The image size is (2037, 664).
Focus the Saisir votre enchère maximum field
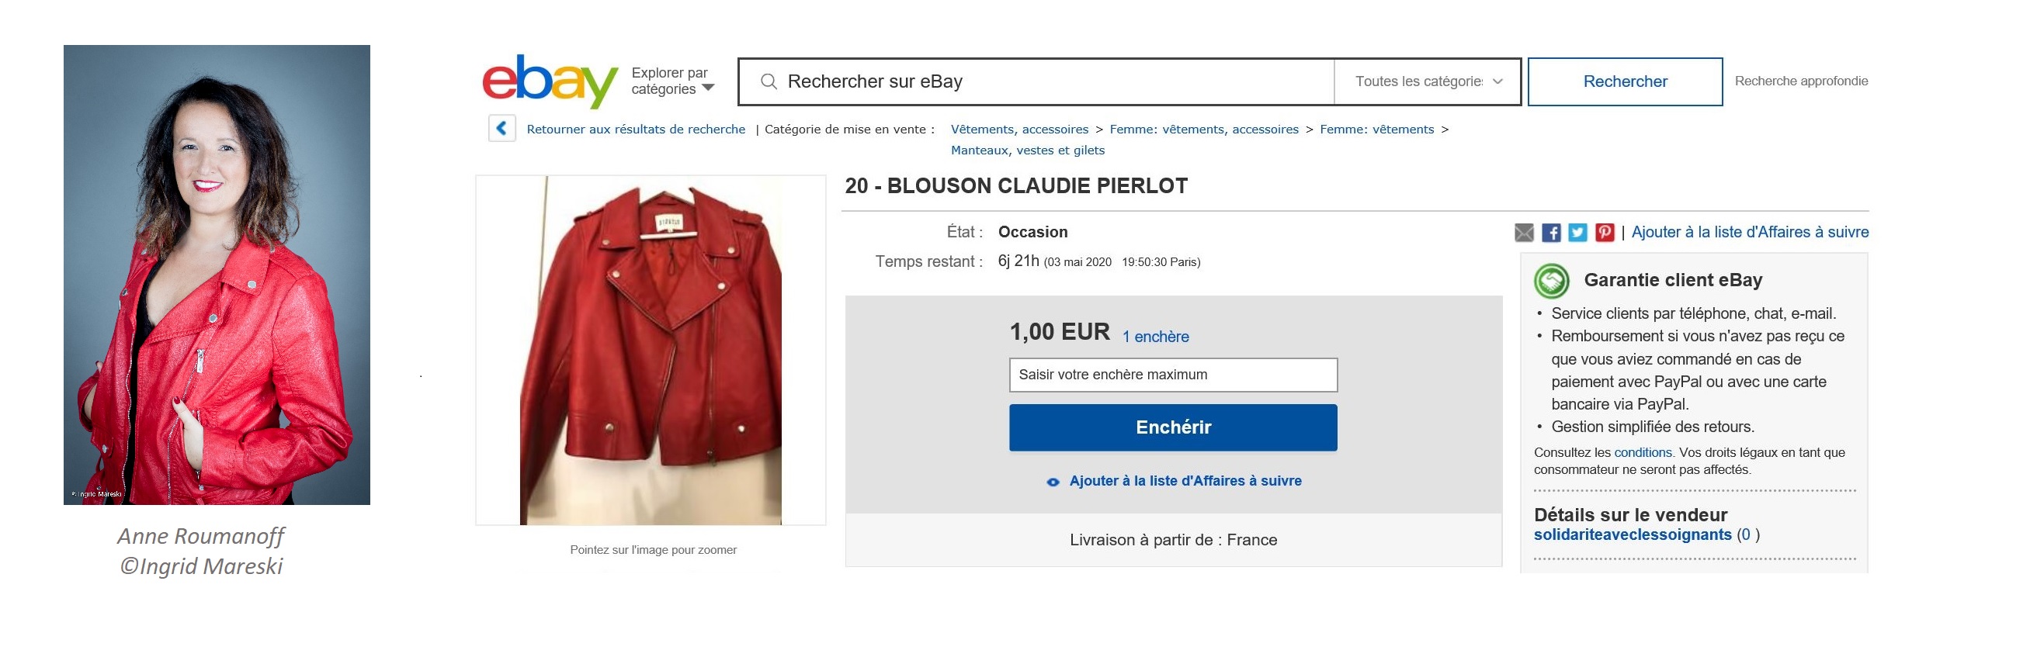[x=1173, y=375]
